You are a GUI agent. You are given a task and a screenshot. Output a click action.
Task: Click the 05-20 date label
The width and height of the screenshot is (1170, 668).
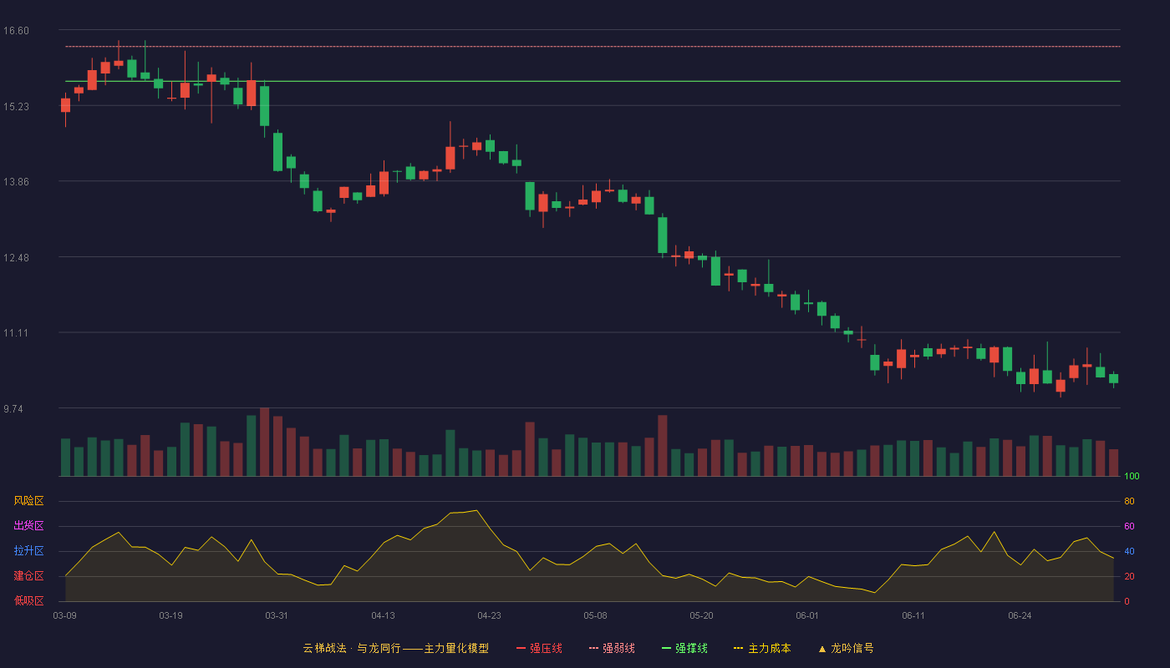coord(701,615)
